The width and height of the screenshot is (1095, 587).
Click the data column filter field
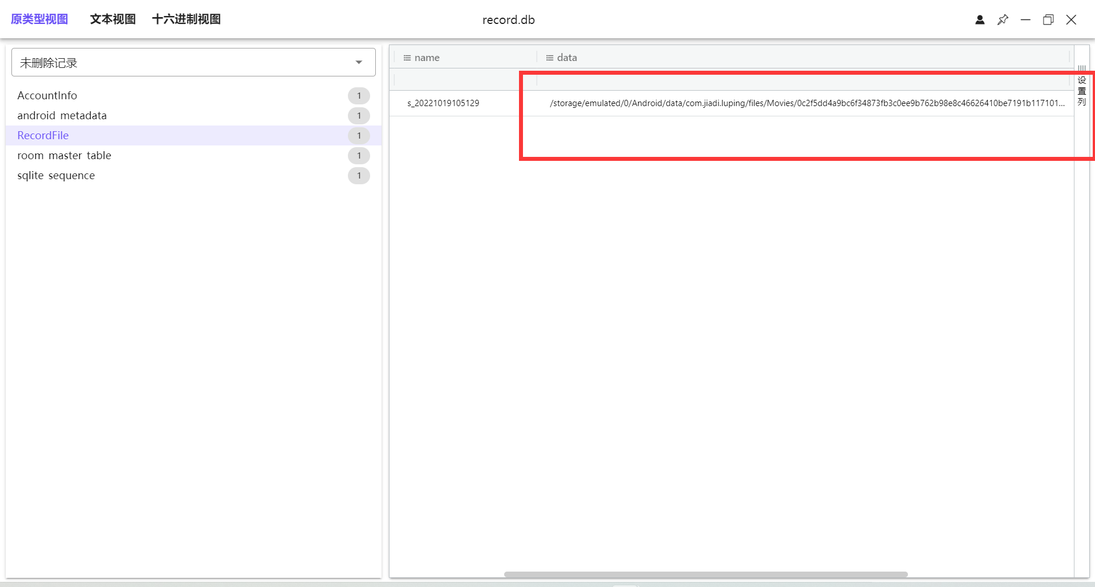[x=803, y=80]
